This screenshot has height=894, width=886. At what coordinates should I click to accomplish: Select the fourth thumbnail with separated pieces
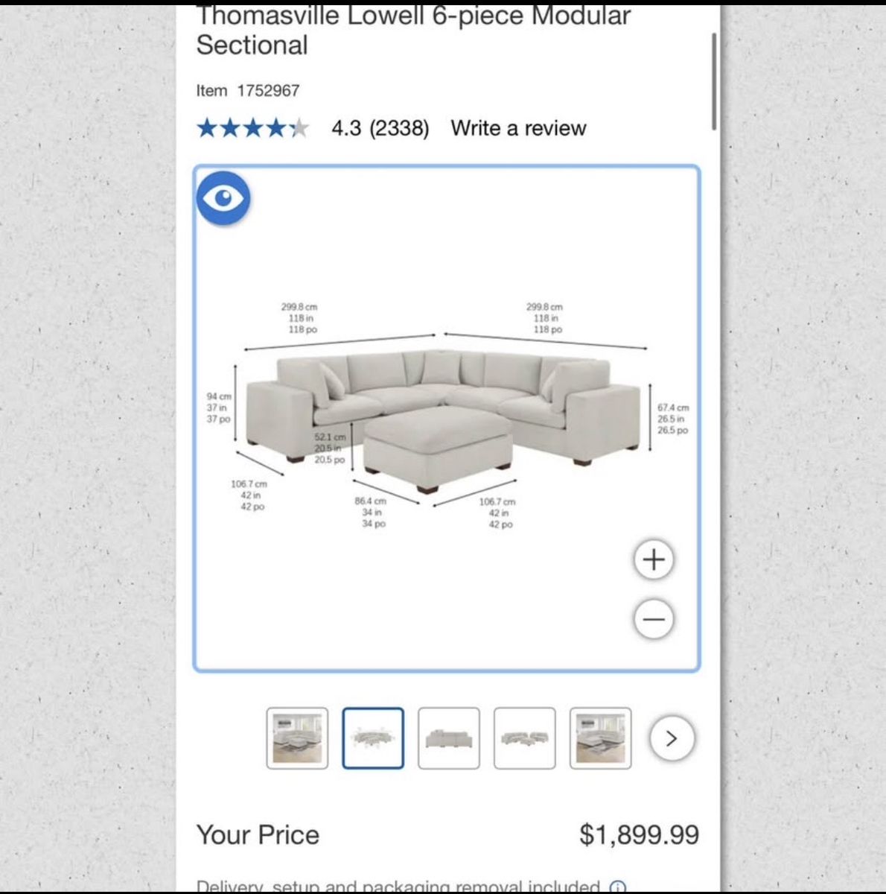tap(525, 738)
